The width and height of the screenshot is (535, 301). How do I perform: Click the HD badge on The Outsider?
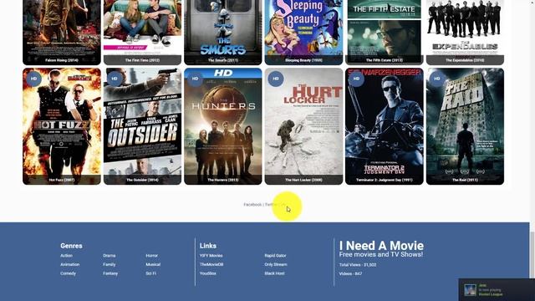click(x=115, y=79)
